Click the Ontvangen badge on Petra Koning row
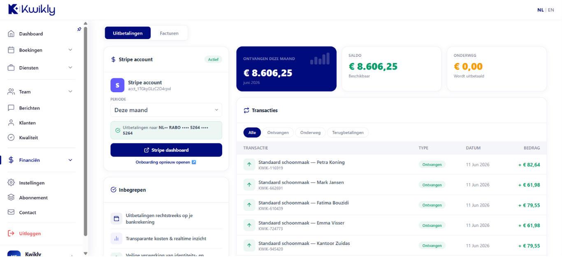Image resolution: width=562 pixels, height=257 pixels. [432, 164]
